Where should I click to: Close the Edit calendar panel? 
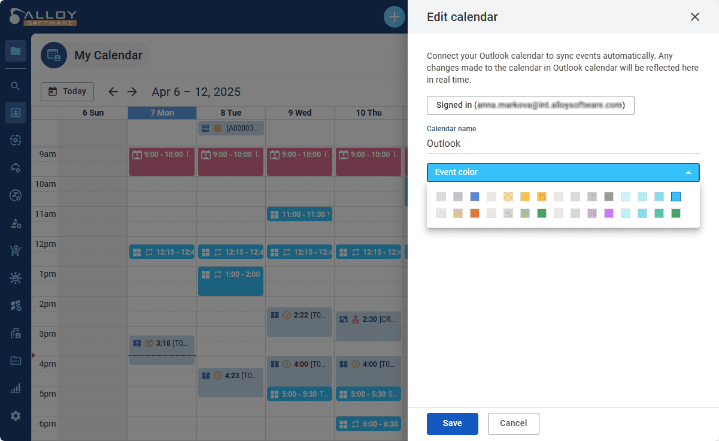pos(695,17)
